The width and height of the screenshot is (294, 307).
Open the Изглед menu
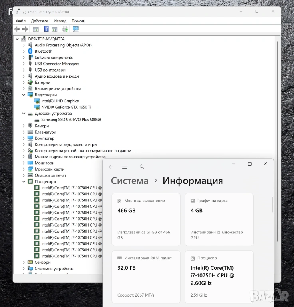[60, 21]
